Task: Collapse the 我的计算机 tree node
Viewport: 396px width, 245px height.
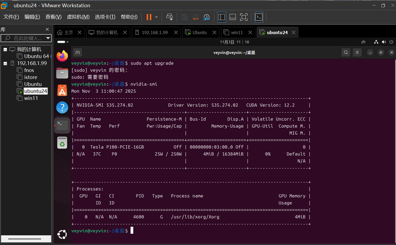Action: click(x=5, y=49)
